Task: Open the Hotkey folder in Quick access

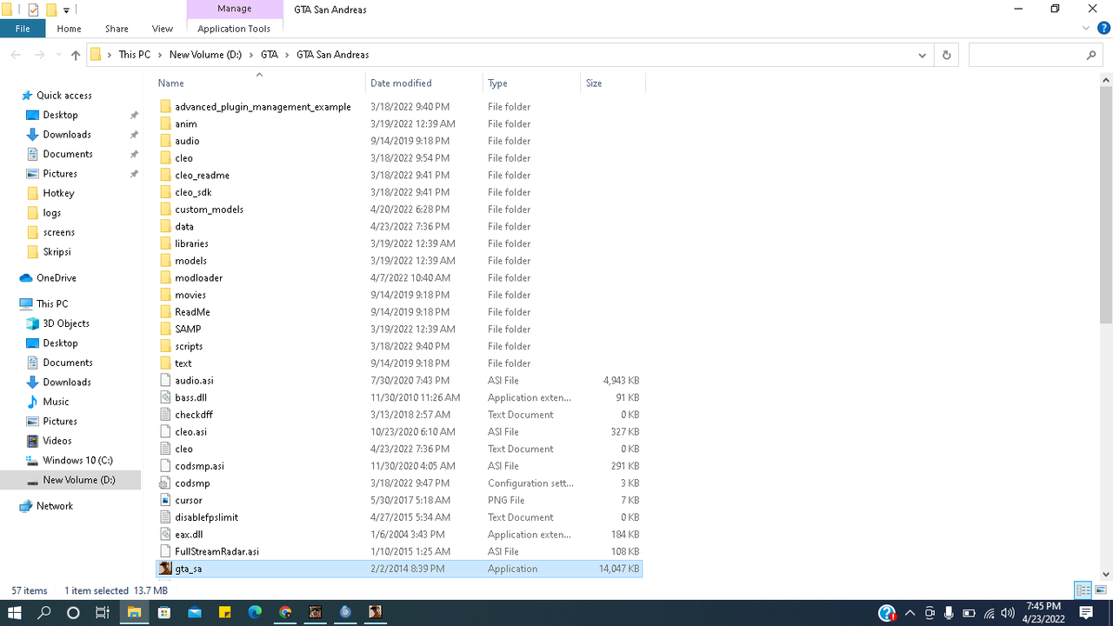Action: (x=58, y=193)
